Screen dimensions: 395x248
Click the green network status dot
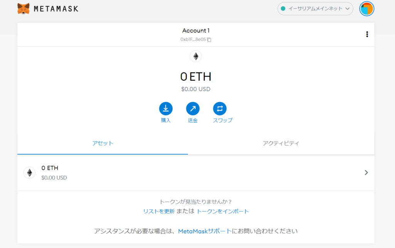coord(283,8)
